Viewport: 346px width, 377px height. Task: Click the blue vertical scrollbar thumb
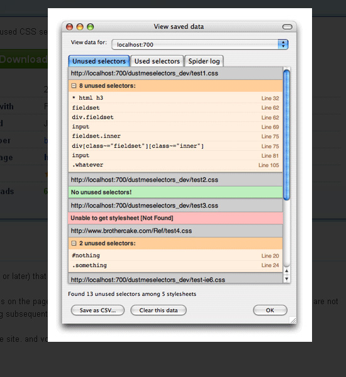point(286,134)
